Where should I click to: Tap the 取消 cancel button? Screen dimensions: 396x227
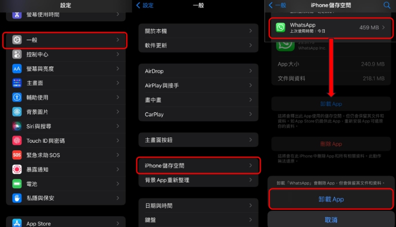pos(331,219)
